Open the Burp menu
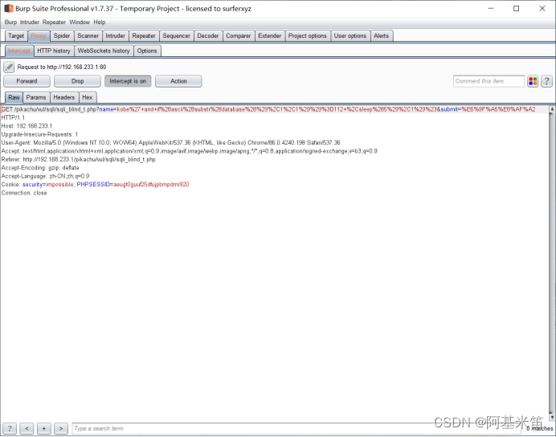 point(10,22)
